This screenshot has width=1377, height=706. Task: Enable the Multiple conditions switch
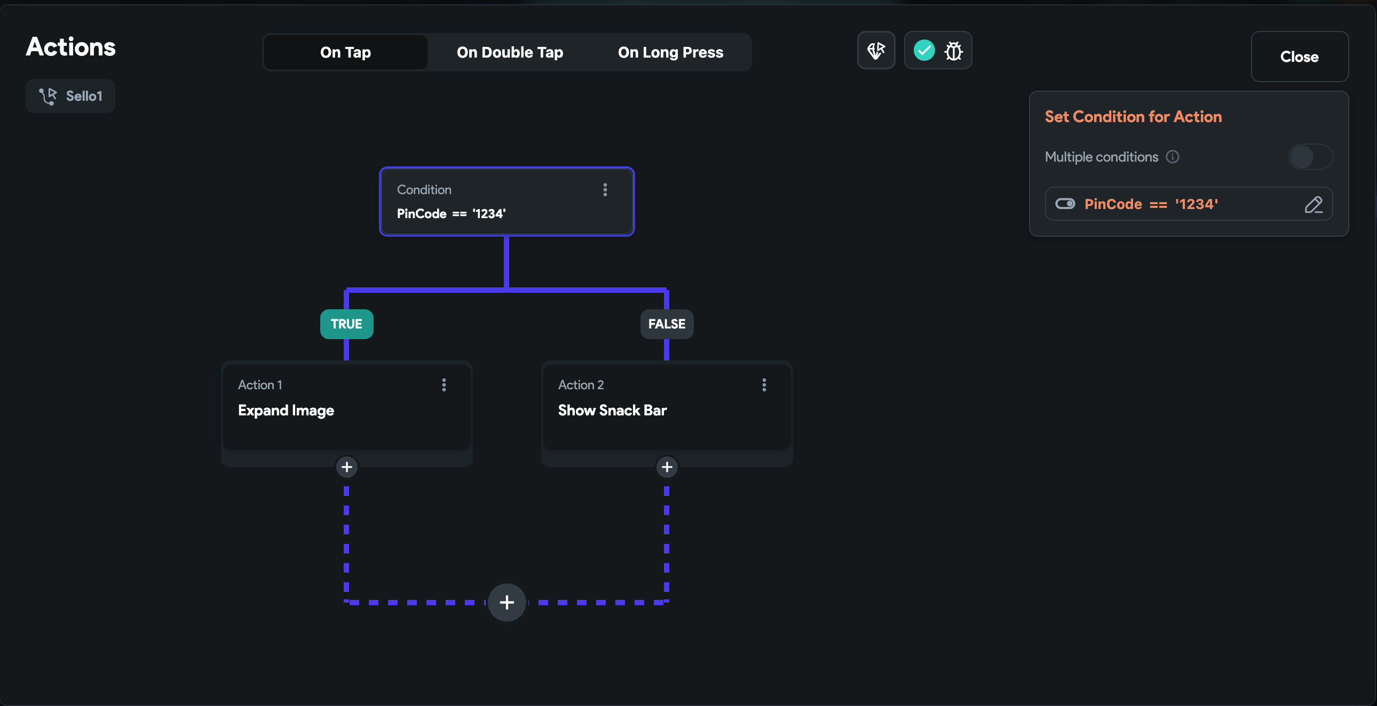[1310, 157]
